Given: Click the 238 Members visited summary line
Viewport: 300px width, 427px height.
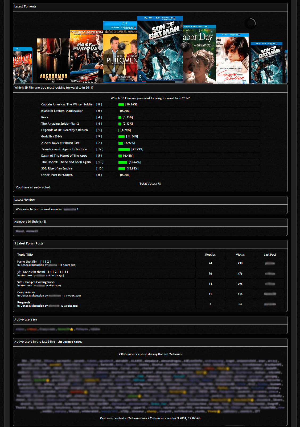Looking at the screenshot, I should pos(150,354).
